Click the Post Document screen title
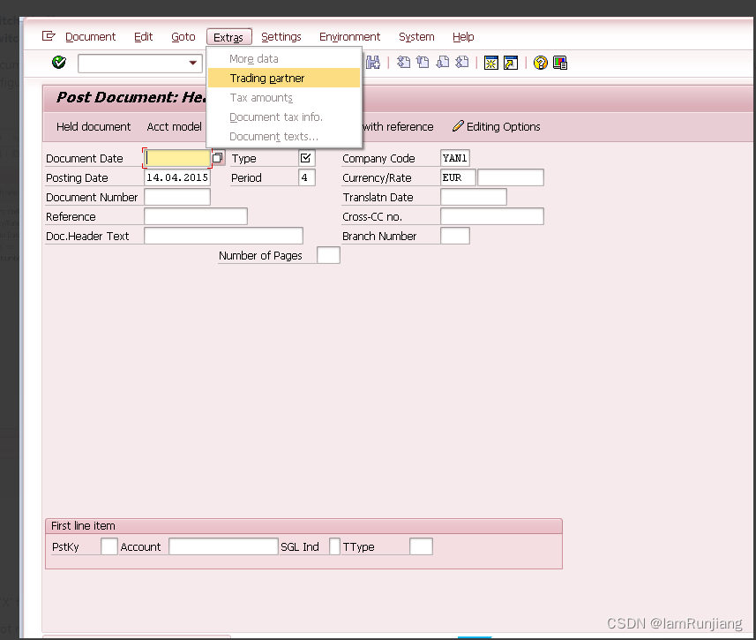The image size is (756, 640). pyautogui.click(x=131, y=98)
